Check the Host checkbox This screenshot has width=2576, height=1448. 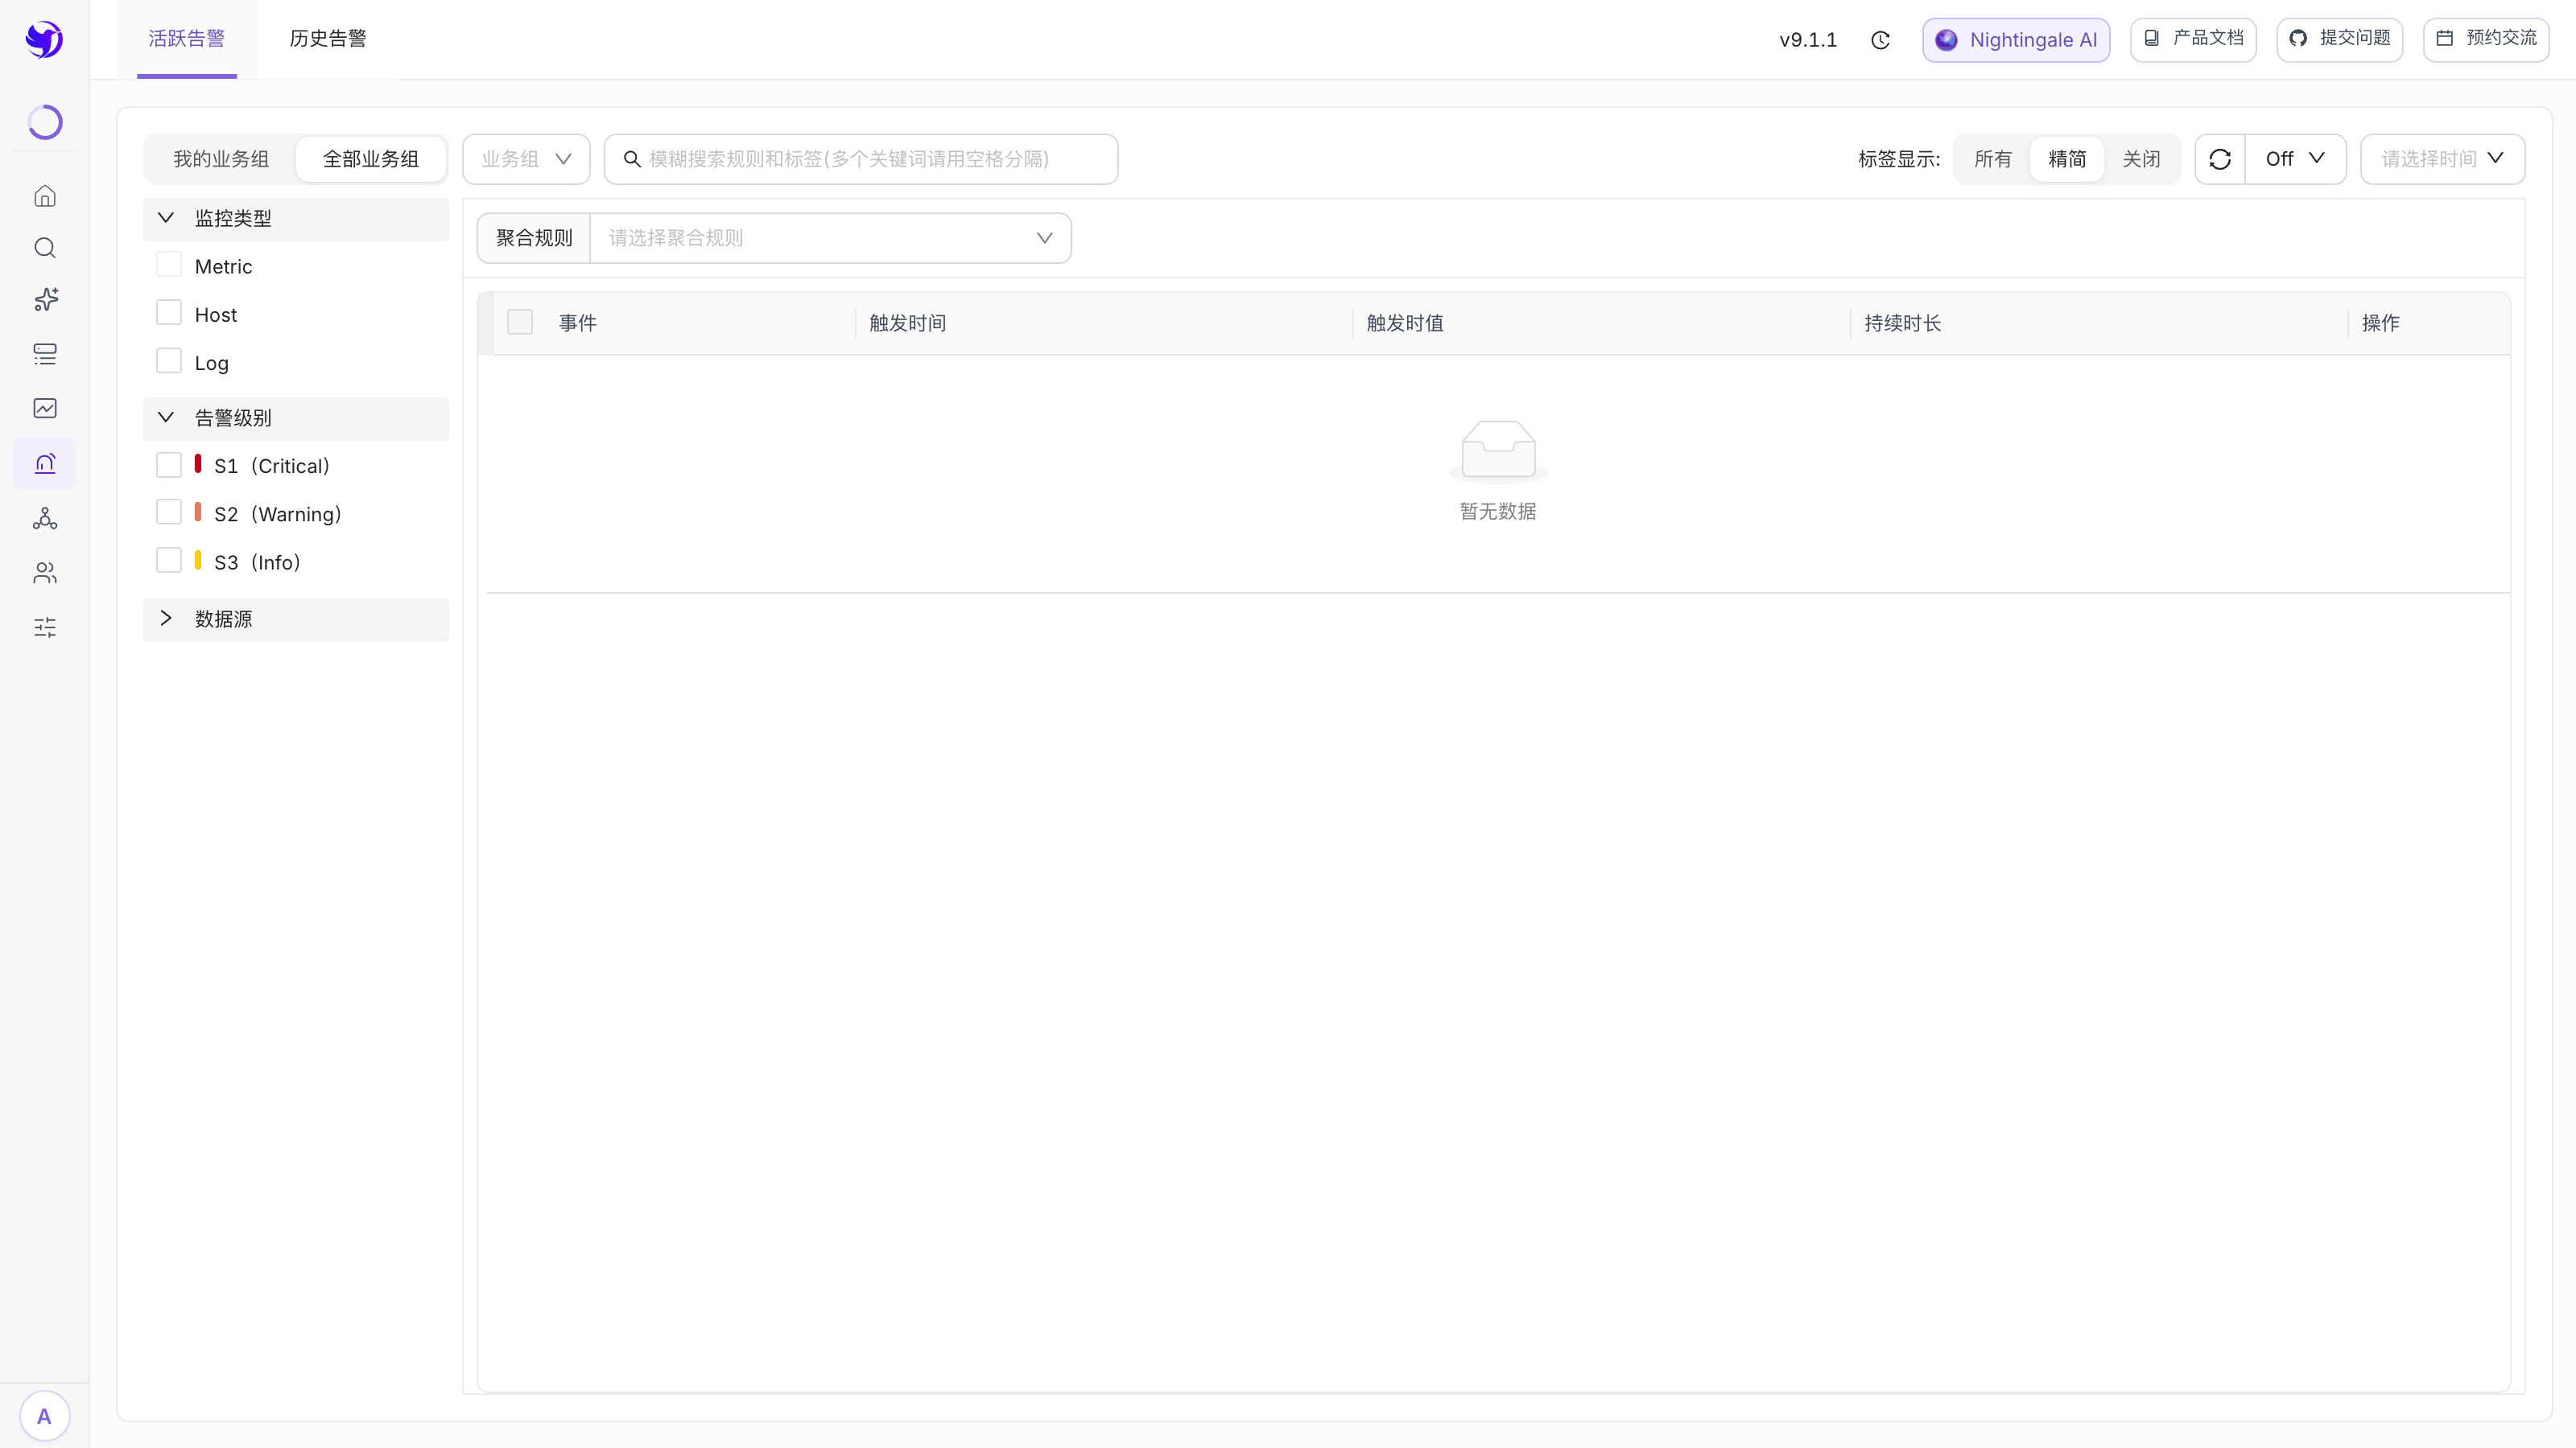(x=169, y=313)
